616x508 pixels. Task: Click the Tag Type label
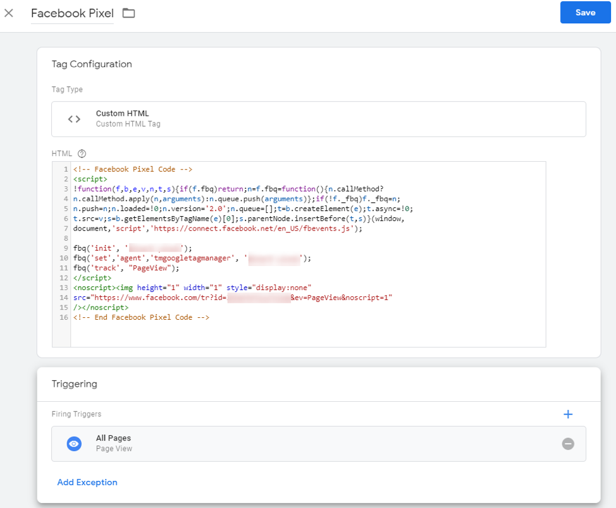coord(67,90)
